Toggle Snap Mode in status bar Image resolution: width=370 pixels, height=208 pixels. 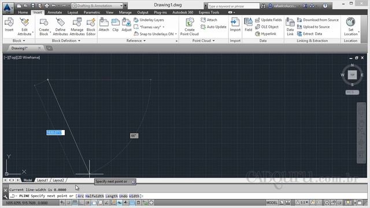point(68,203)
